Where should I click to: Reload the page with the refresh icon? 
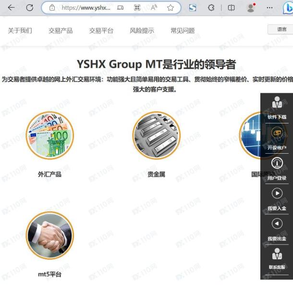pyautogui.click(x=29, y=8)
